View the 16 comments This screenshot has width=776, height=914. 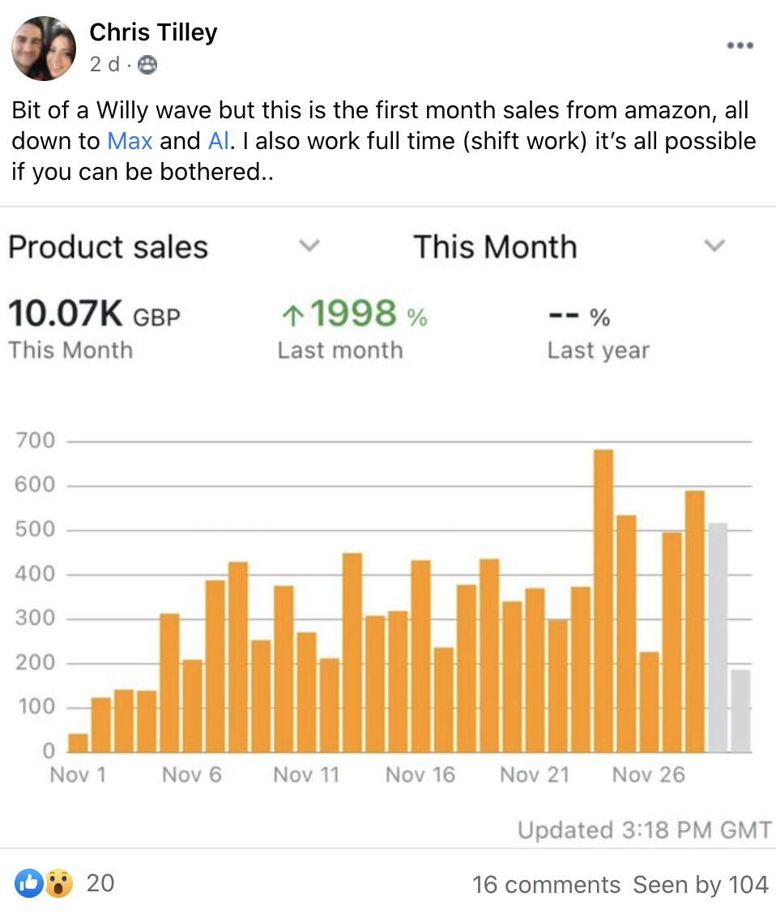[x=546, y=885]
